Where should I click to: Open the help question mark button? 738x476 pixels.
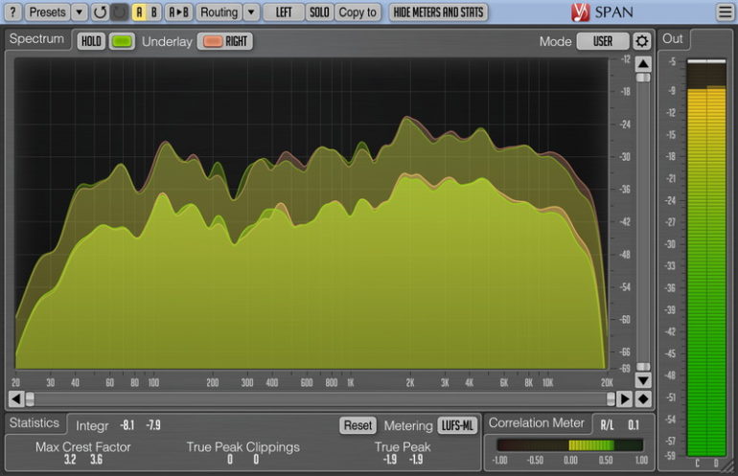(x=12, y=12)
